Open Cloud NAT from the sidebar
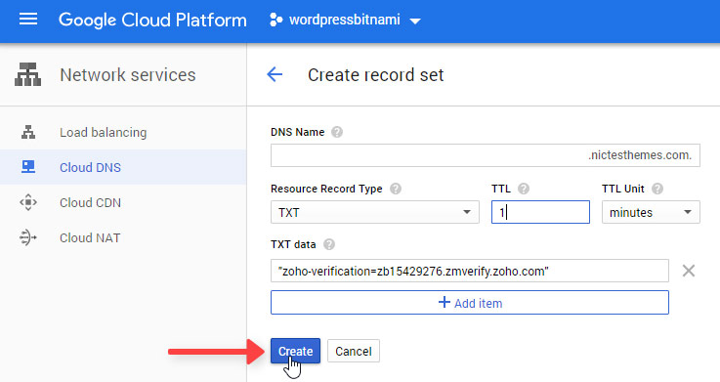Screen dimensions: 720x382 (123, 237)
